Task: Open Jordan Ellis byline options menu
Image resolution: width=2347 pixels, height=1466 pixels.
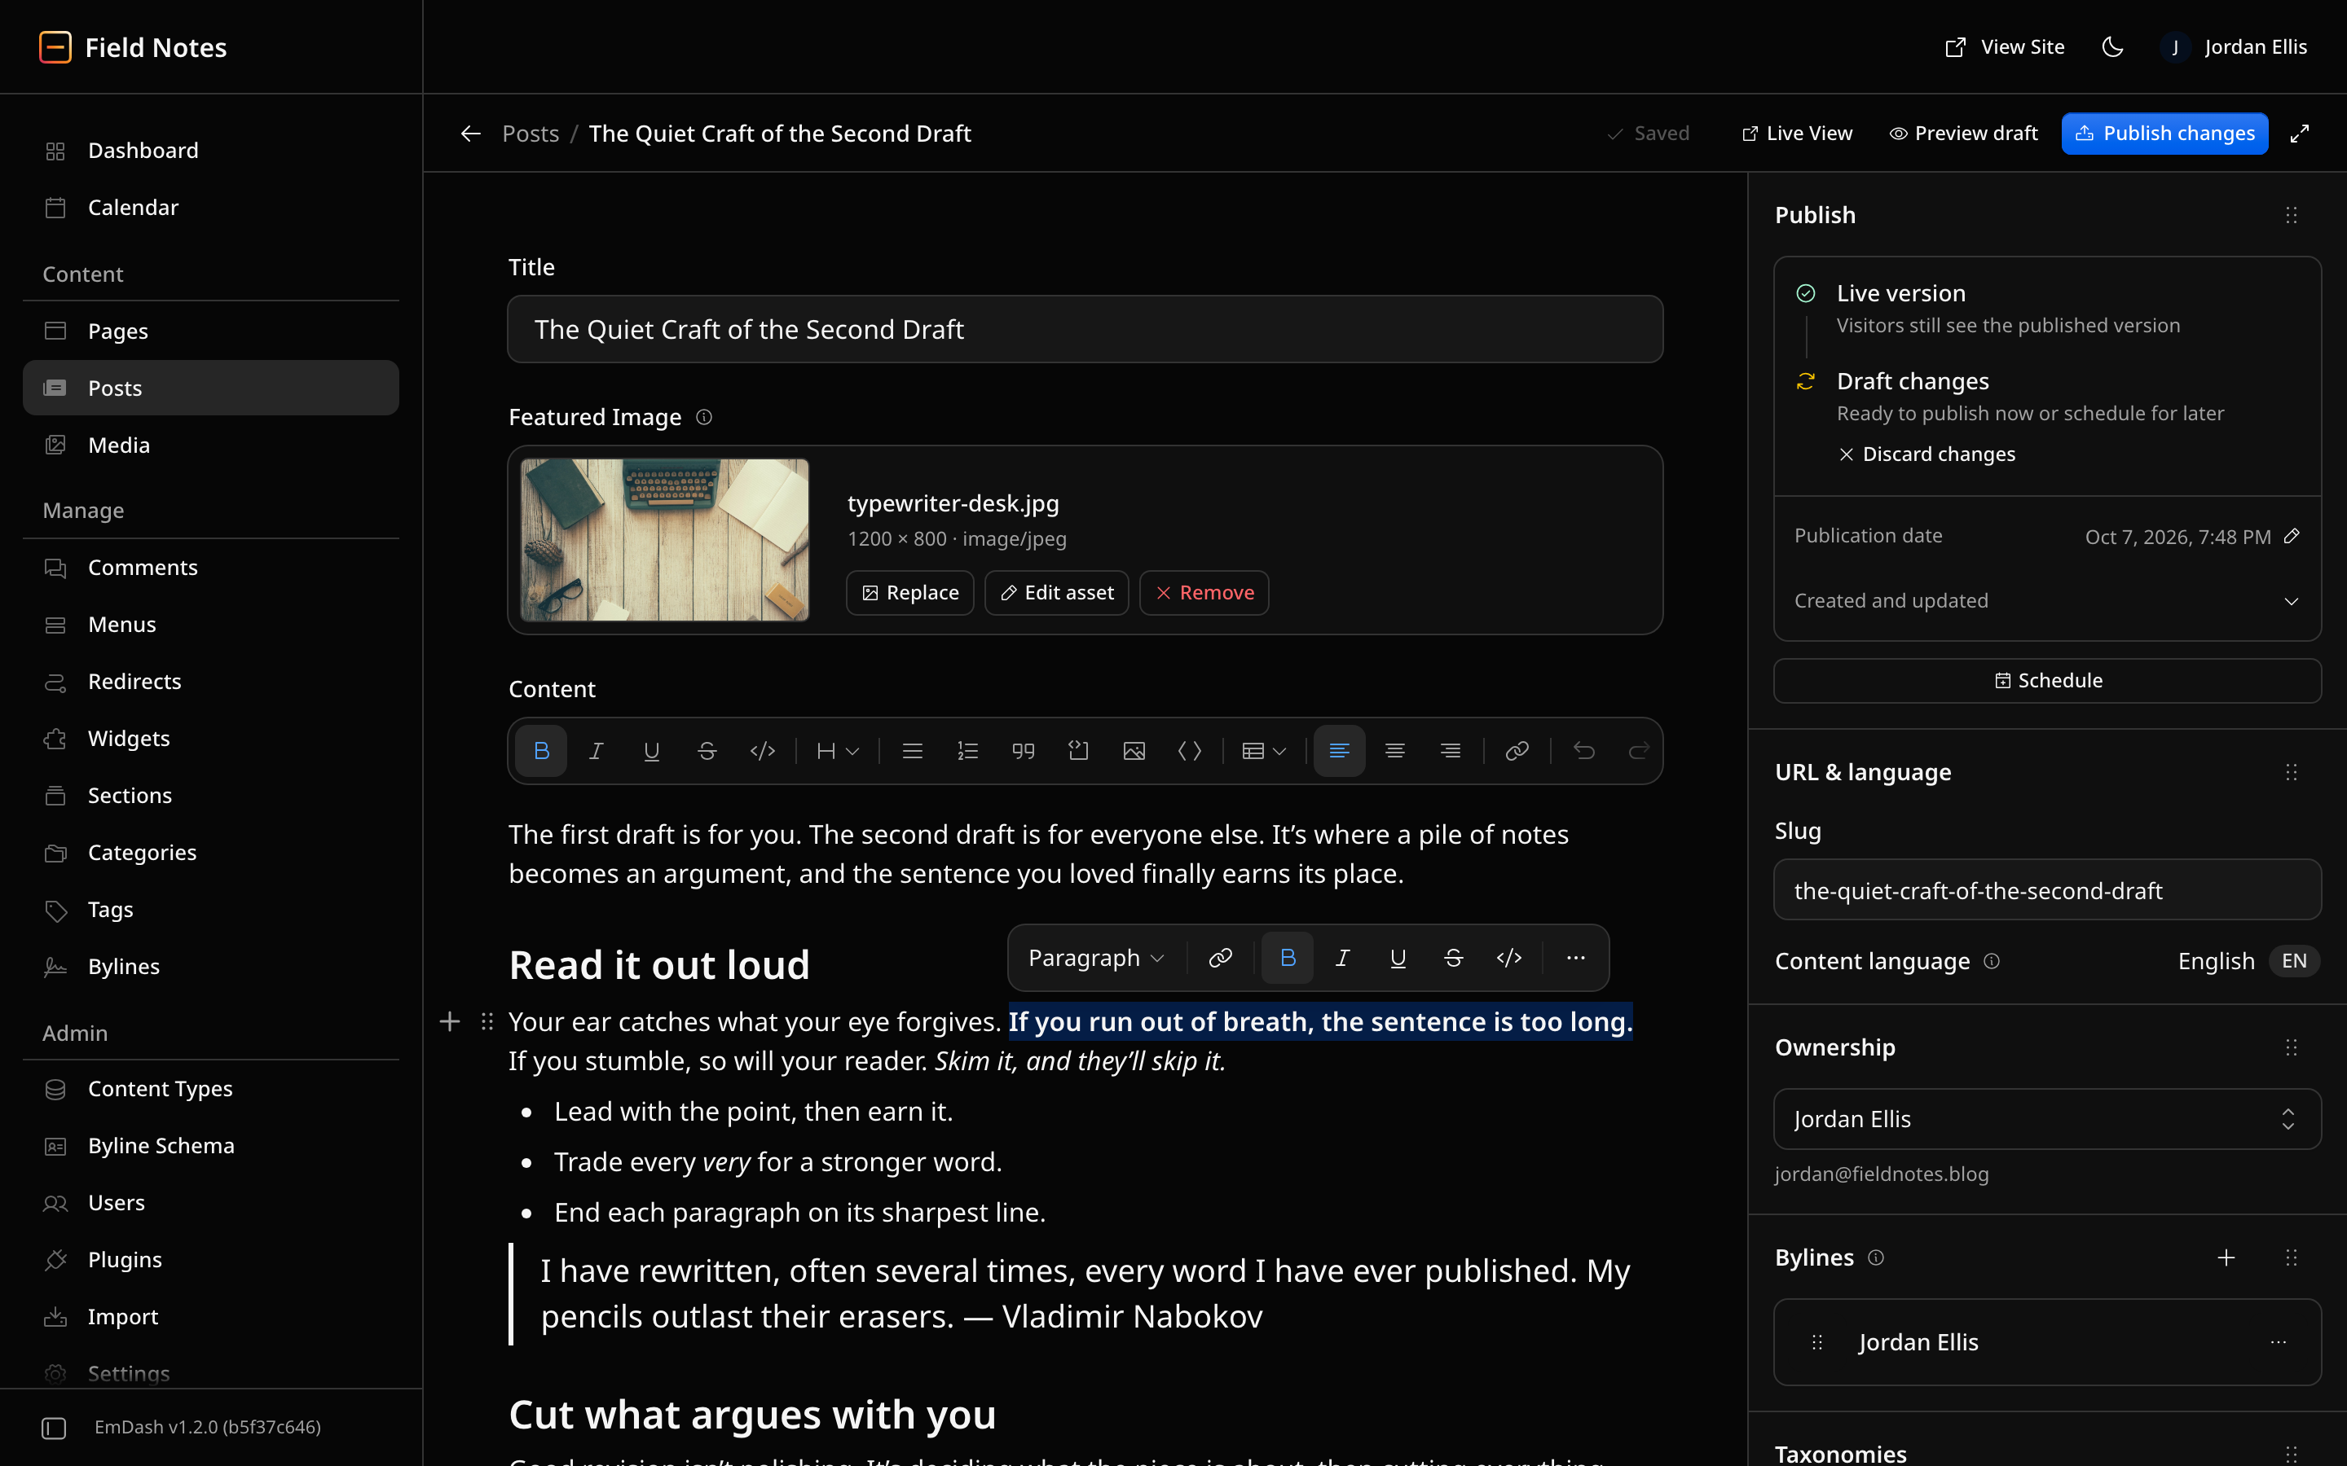Action: coord(2279,1343)
